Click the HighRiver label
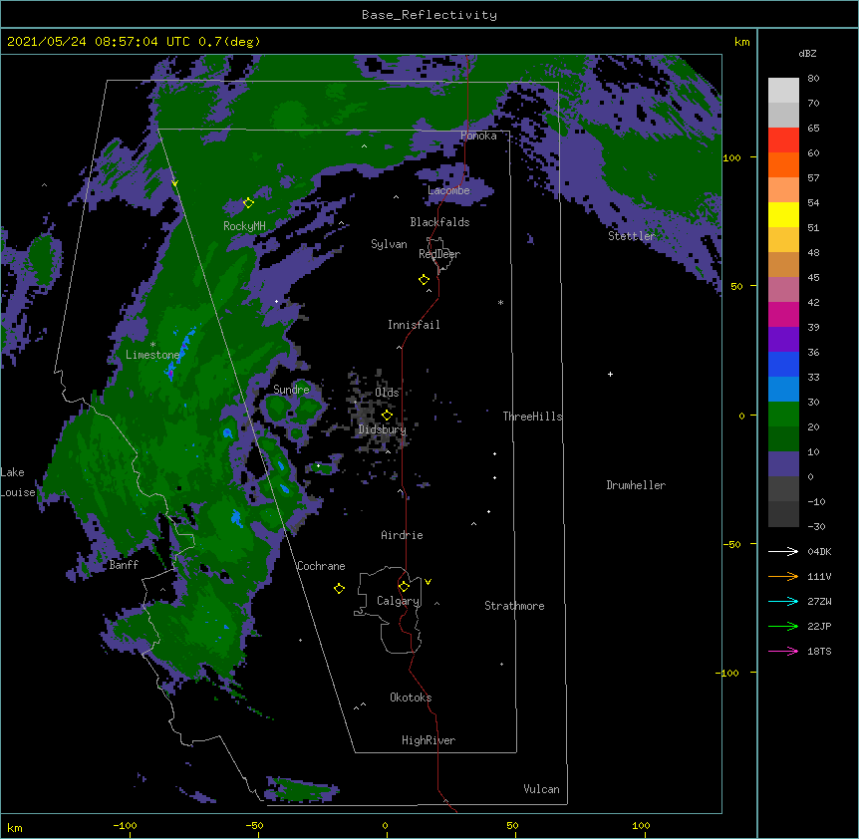Screen dimensions: 859x839 click(429, 740)
